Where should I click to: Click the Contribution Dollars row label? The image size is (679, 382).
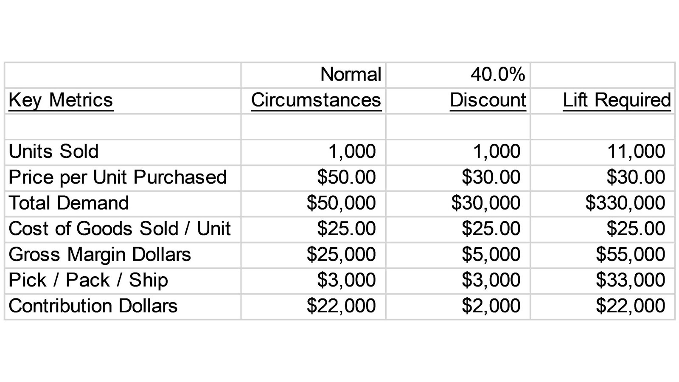coord(93,306)
